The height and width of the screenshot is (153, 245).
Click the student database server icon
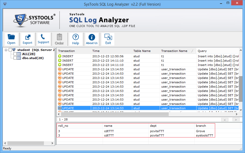pyautogui.click(x=14, y=50)
